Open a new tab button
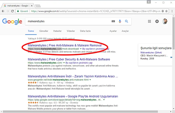Viewport: 175px width, 113px height. (x=38, y=6)
